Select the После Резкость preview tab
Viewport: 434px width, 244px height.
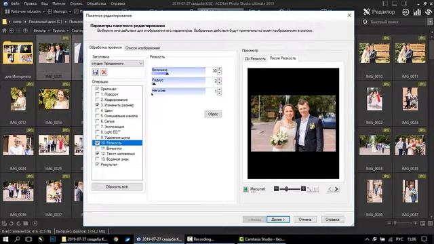283,58
